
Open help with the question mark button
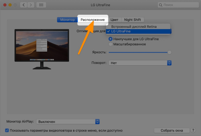193,130
